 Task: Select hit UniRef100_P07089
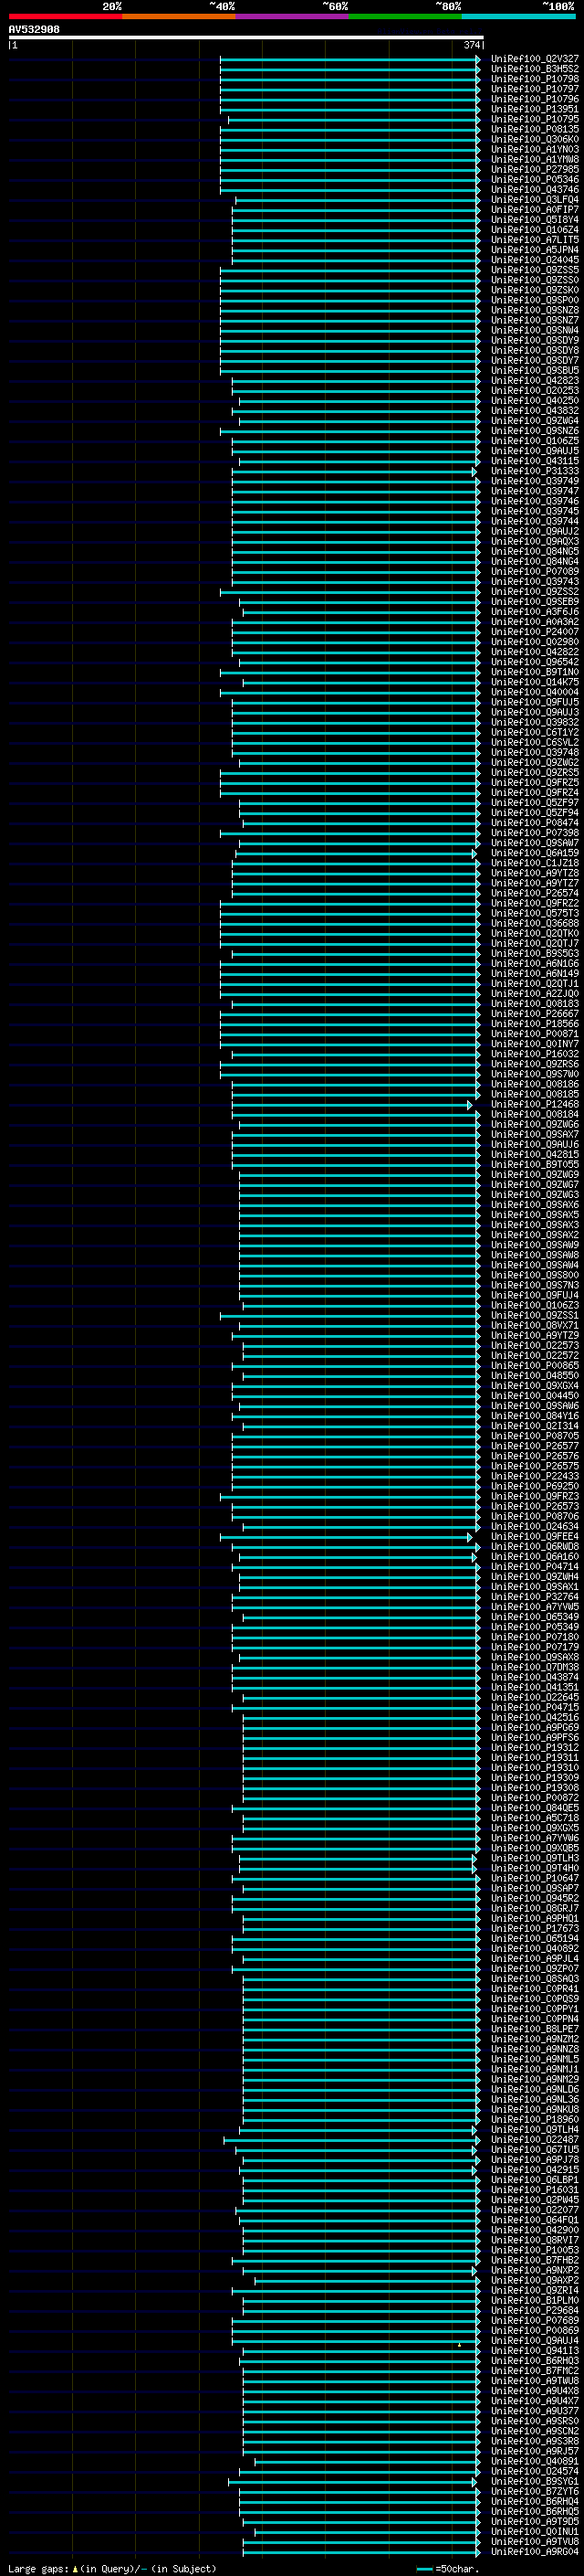534,571
